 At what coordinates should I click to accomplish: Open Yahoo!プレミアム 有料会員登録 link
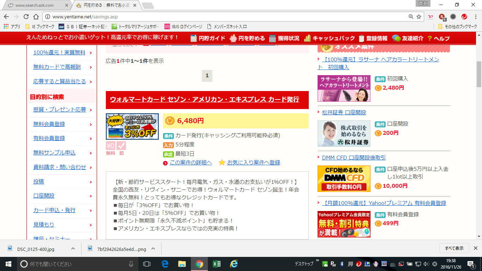pyautogui.click(x=384, y=203)
